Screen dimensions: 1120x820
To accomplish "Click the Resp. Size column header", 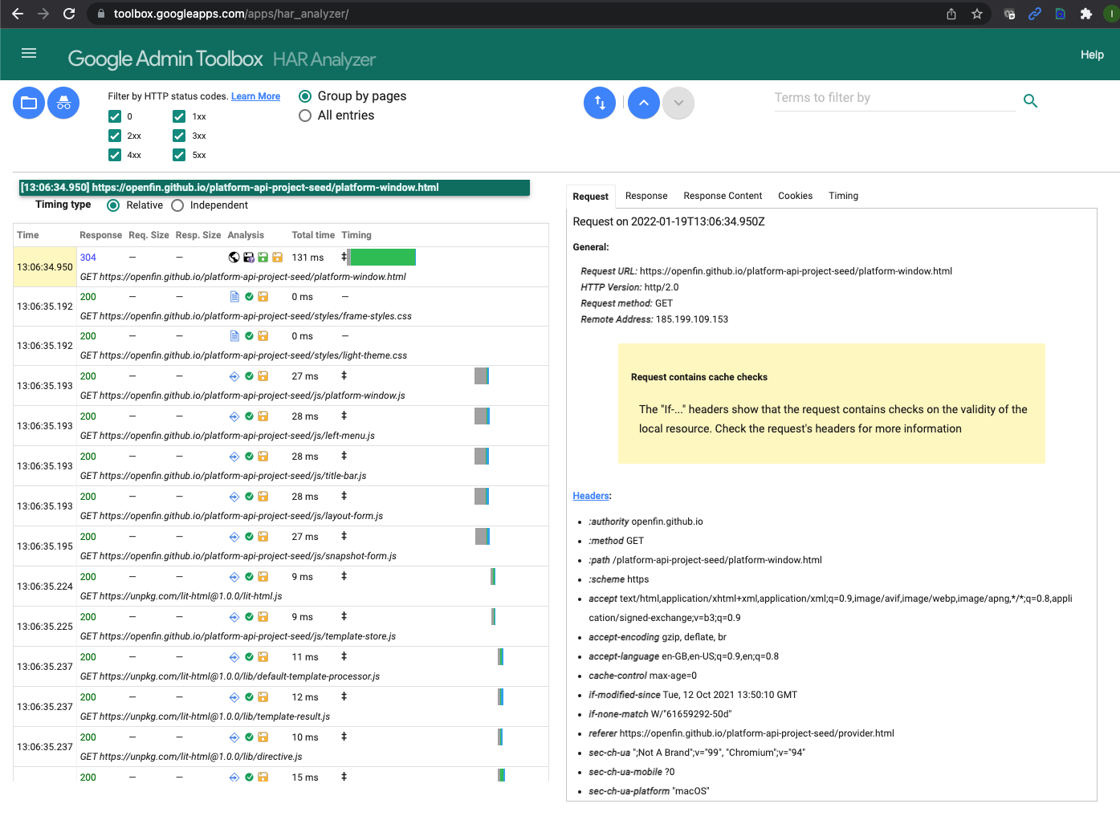I will pyautogui.click(x=198, y=235).
